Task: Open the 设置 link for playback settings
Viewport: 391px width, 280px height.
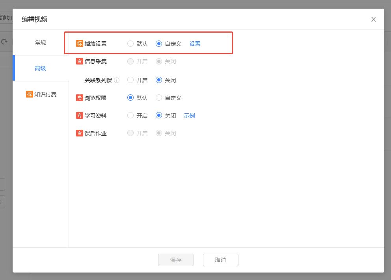Action: tap(195, 44)
